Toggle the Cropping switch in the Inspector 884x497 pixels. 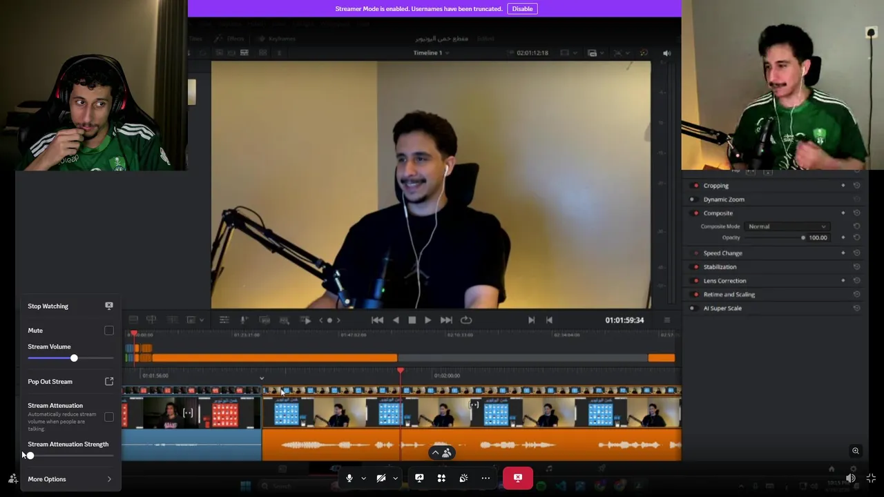click(695, 186)
